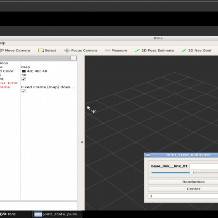This screenshot has height=218, width=218.
Task: Activate the Select tool icon
Action: pyautogui.click(x=41, y=51)
